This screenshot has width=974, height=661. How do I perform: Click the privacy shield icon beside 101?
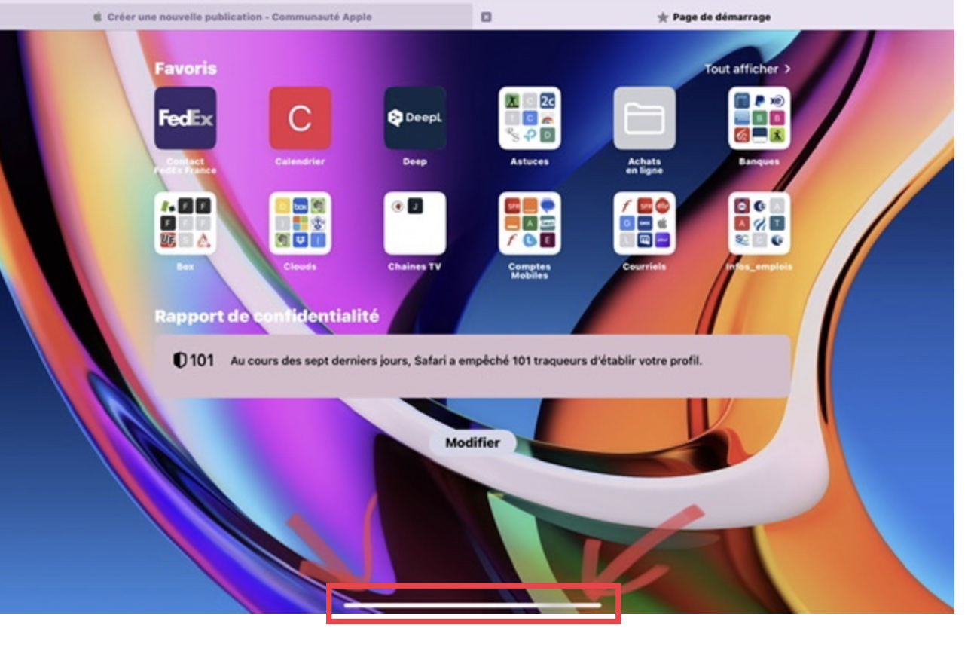tap(179, 361)
